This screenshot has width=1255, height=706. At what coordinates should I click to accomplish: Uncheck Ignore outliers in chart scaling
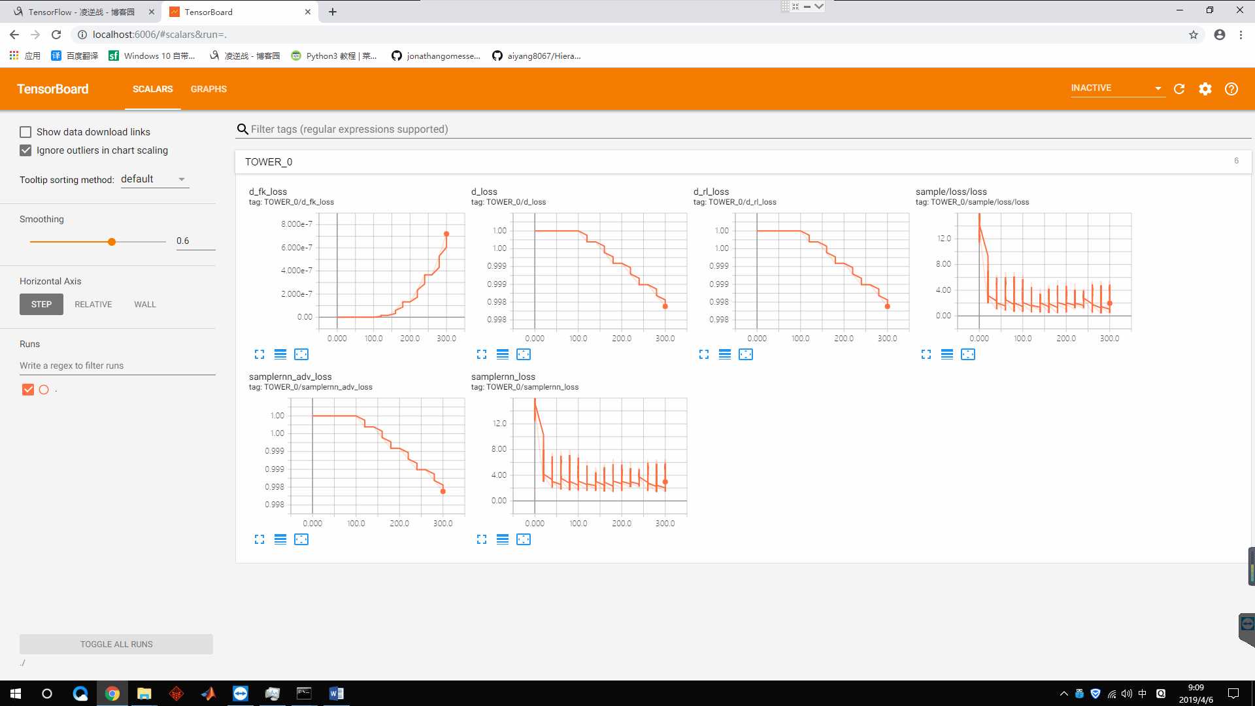25,150
